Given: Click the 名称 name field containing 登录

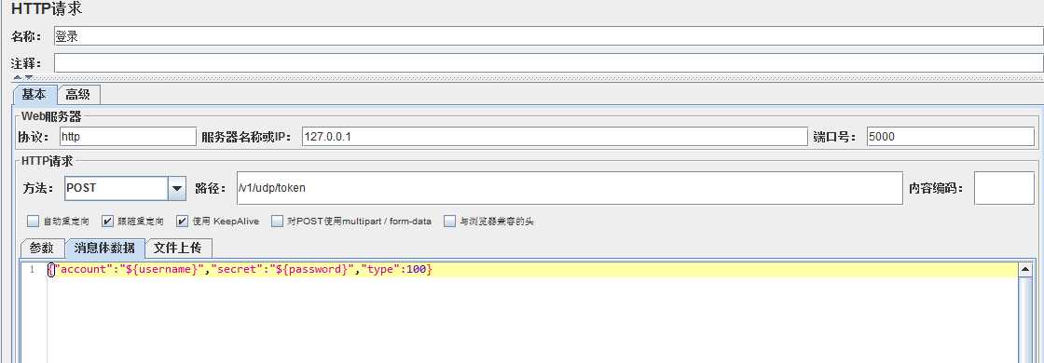Looking at the screenshot, I should coord(548,36).
